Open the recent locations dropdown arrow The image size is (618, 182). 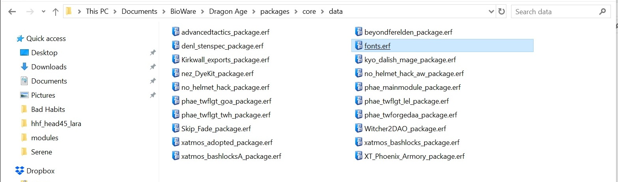(x=43, y=12)
